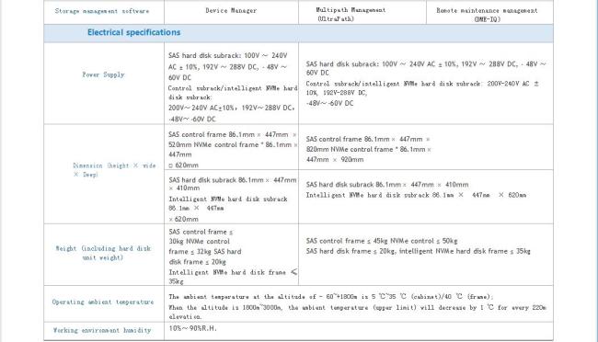Click the left-column SAS control frame 520mm text
The height and width of the screenshot is (342, 598).
pyautogui.click(x=233, y=150)
